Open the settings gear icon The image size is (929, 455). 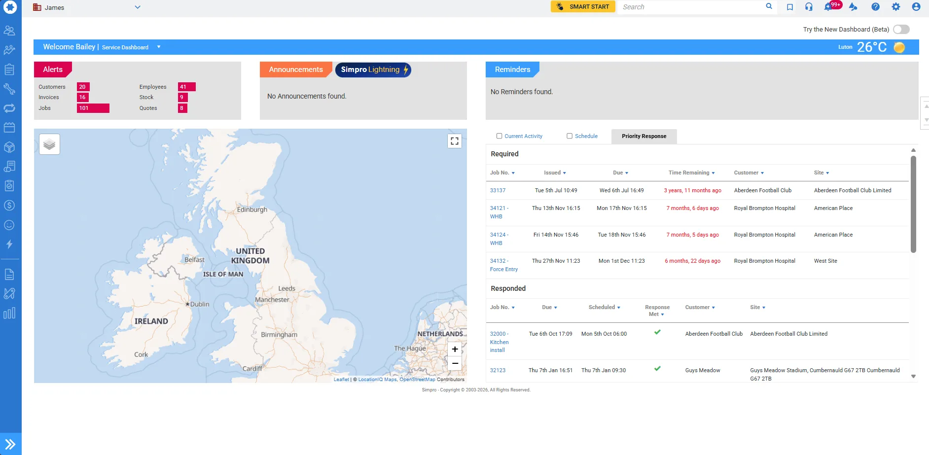coord(896,7)
